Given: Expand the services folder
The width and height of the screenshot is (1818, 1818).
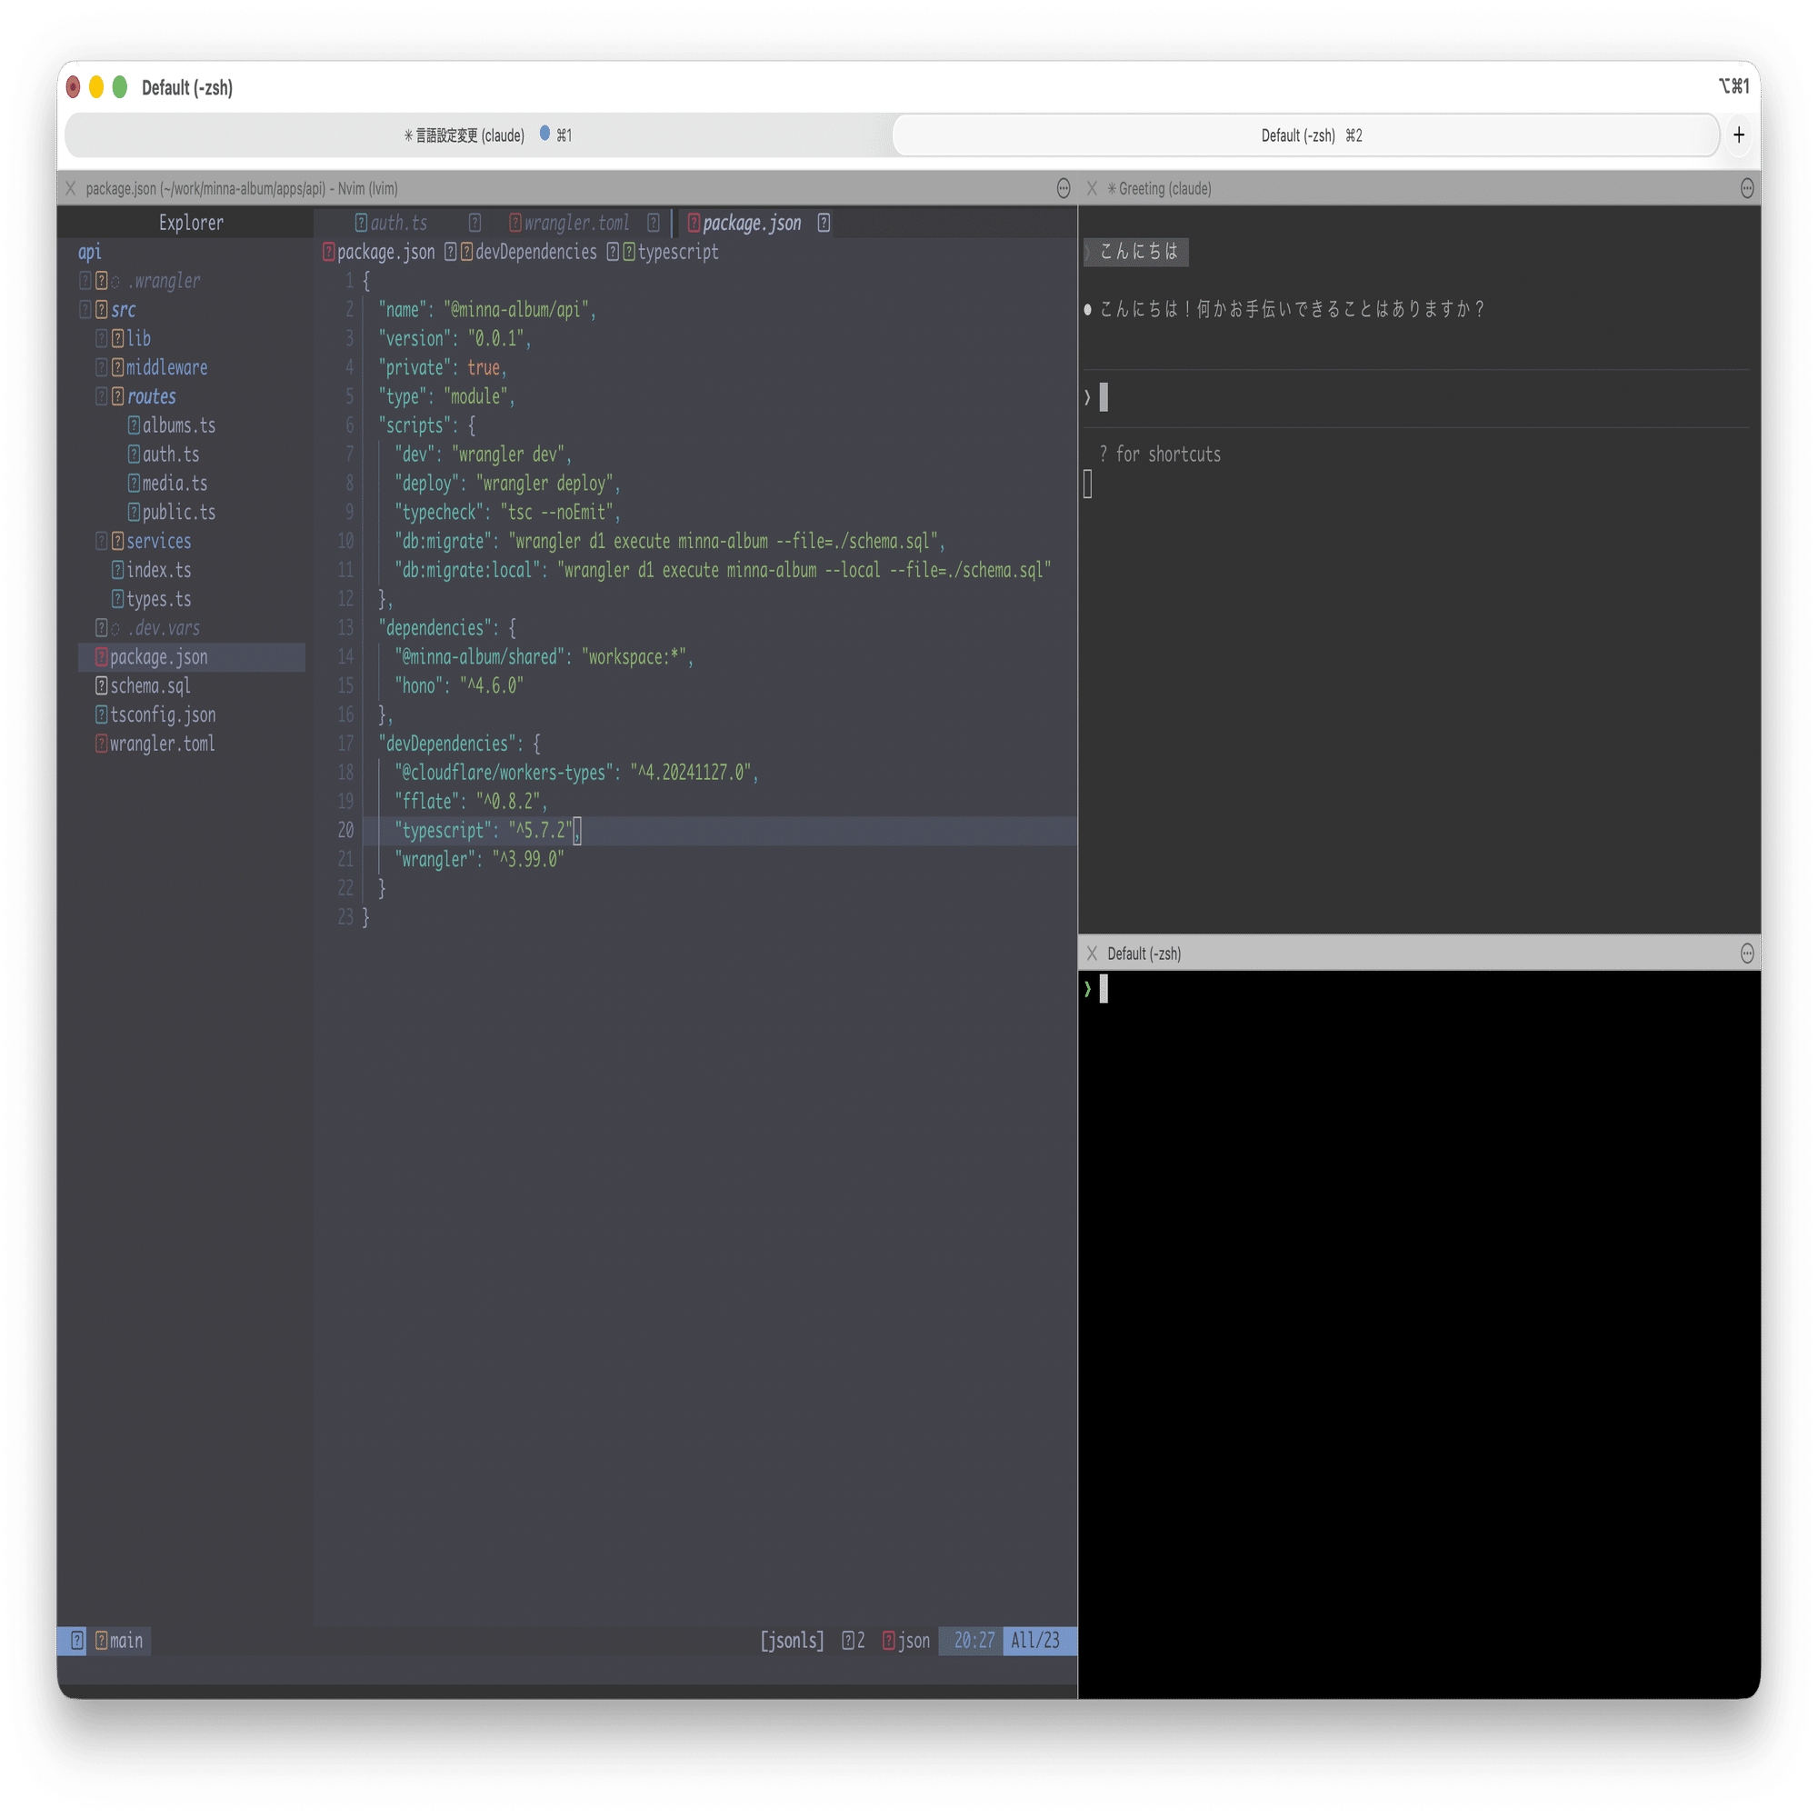Looking at the screenshot, I should (x=158, y=541).
